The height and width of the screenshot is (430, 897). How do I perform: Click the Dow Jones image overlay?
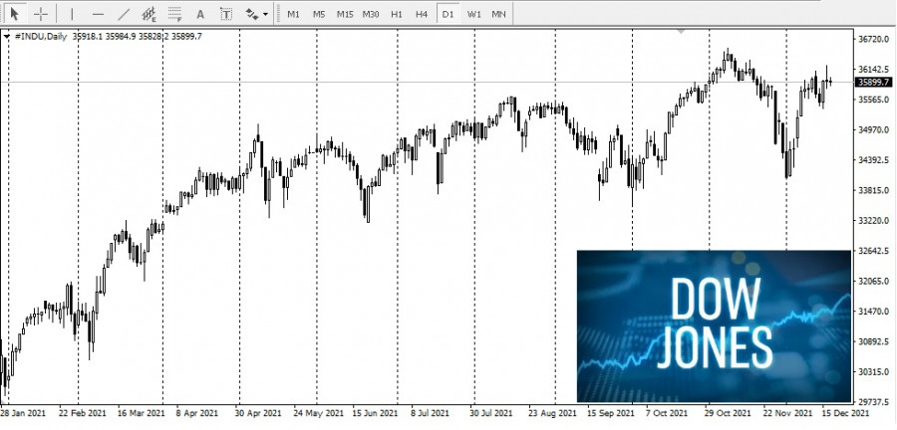pyautogui.click(x=714, y=326)
